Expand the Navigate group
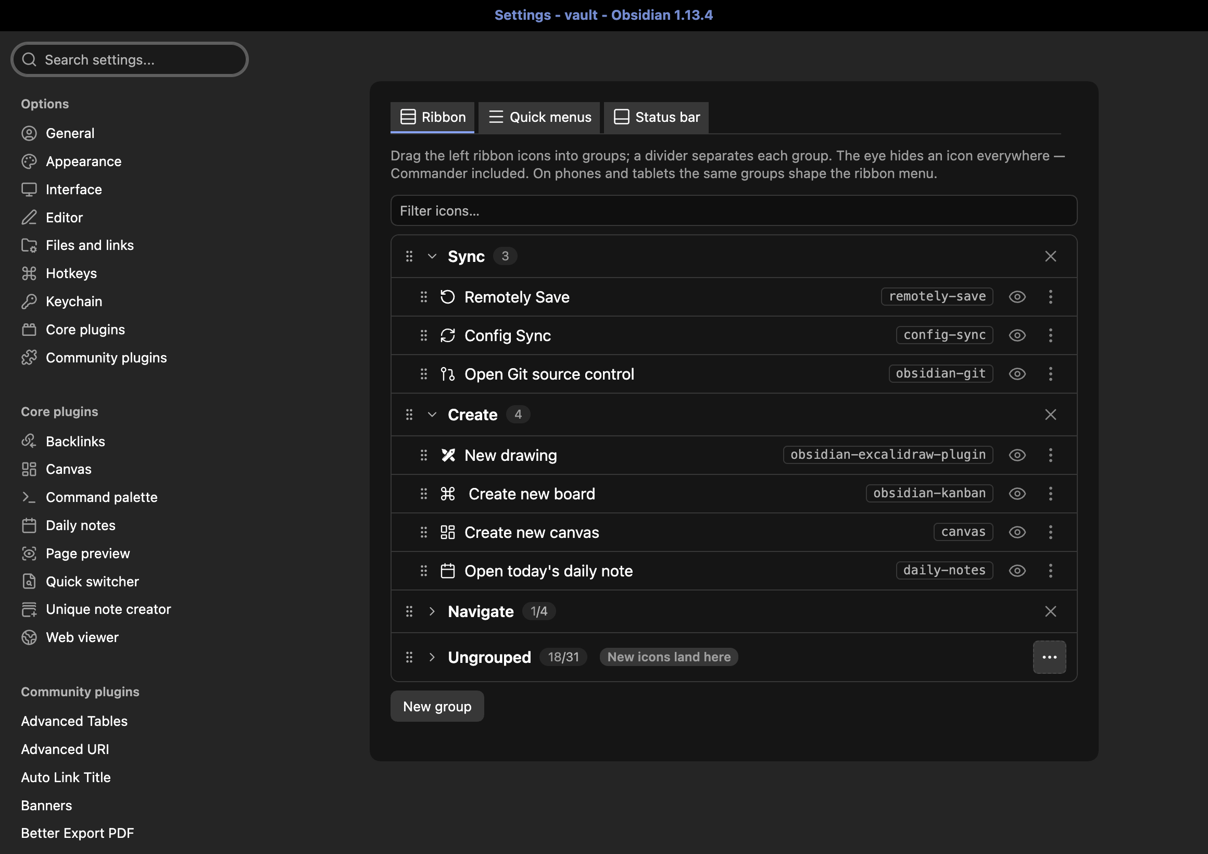 tap(432, 611)
